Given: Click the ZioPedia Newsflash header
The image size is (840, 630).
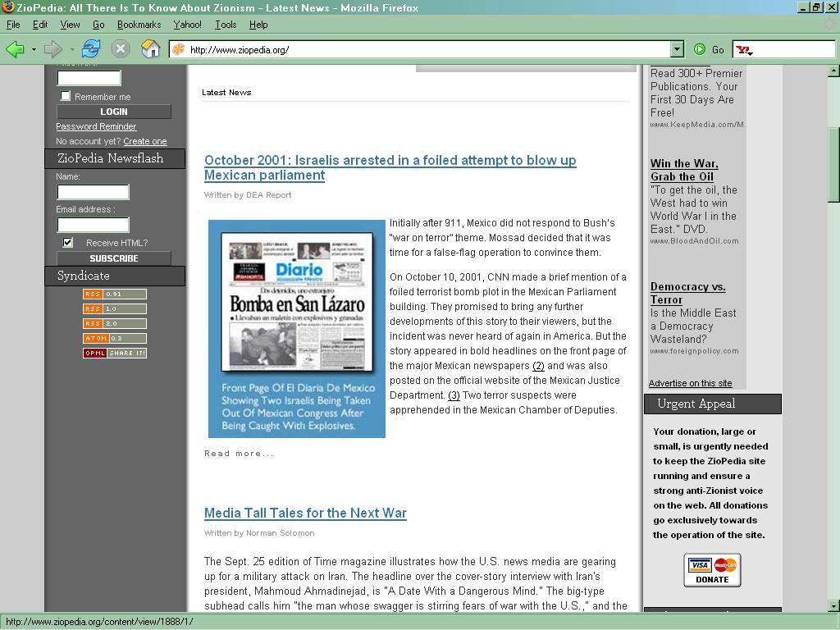Looking at the screenshot, I should coord(115,158).
